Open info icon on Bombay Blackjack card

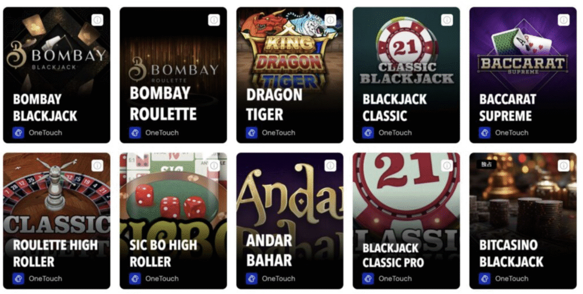click(97, 20)
